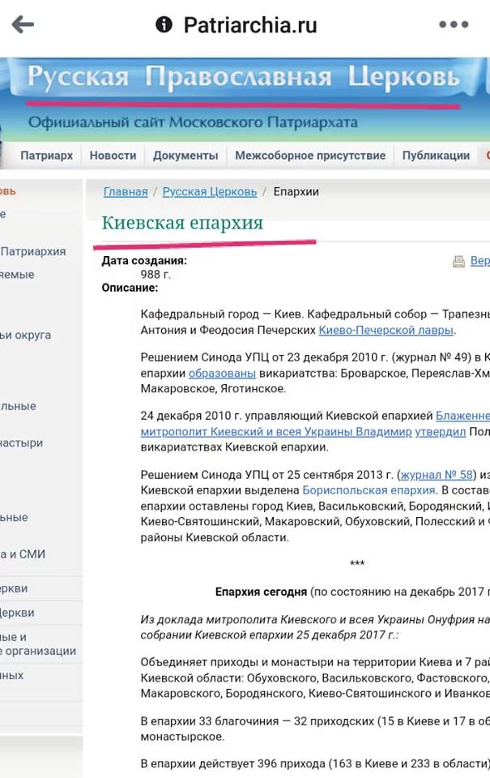The width and height of the screenshot is (490, 778).
Task: Open the Киево-Печерской лавры link
Action: point(386,330)
